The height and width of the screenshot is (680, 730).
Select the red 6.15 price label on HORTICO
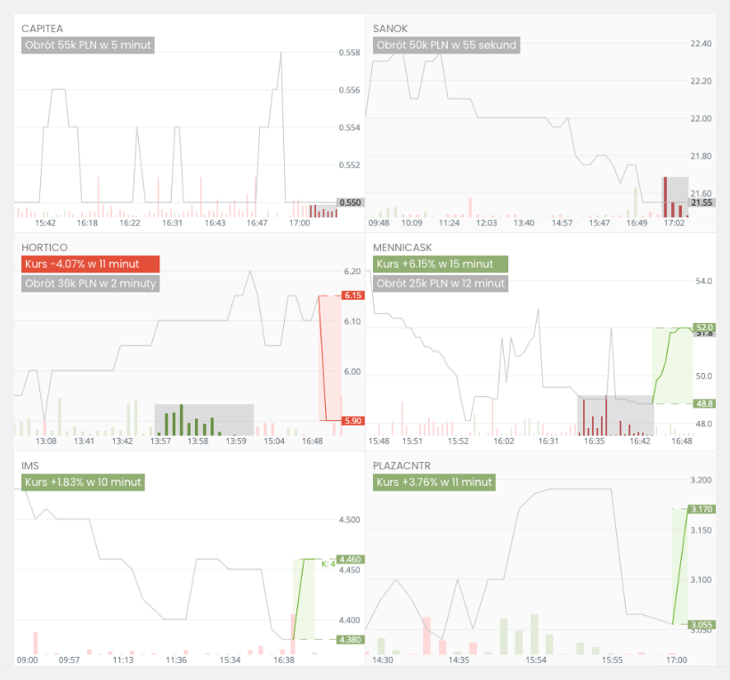click(x=353, y=295)
